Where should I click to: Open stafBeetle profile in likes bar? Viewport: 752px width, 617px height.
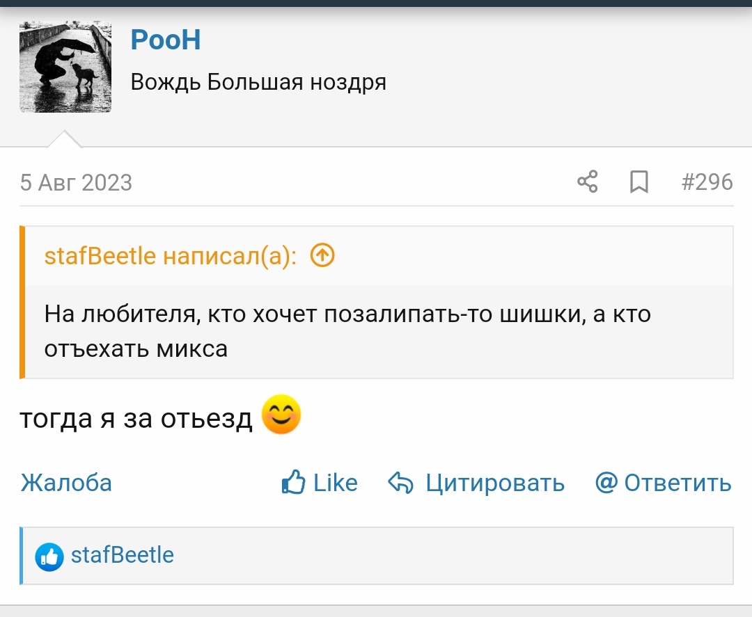123,555
